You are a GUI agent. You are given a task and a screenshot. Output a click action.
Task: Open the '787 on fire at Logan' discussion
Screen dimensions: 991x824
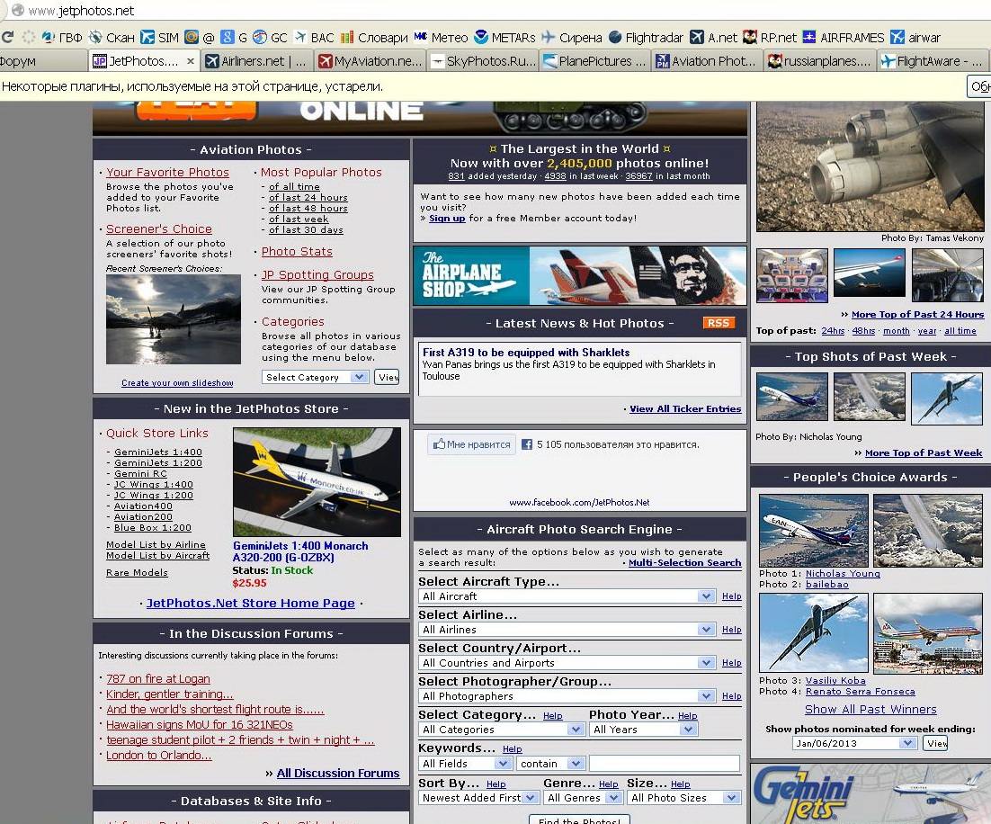tap(158, 678)
